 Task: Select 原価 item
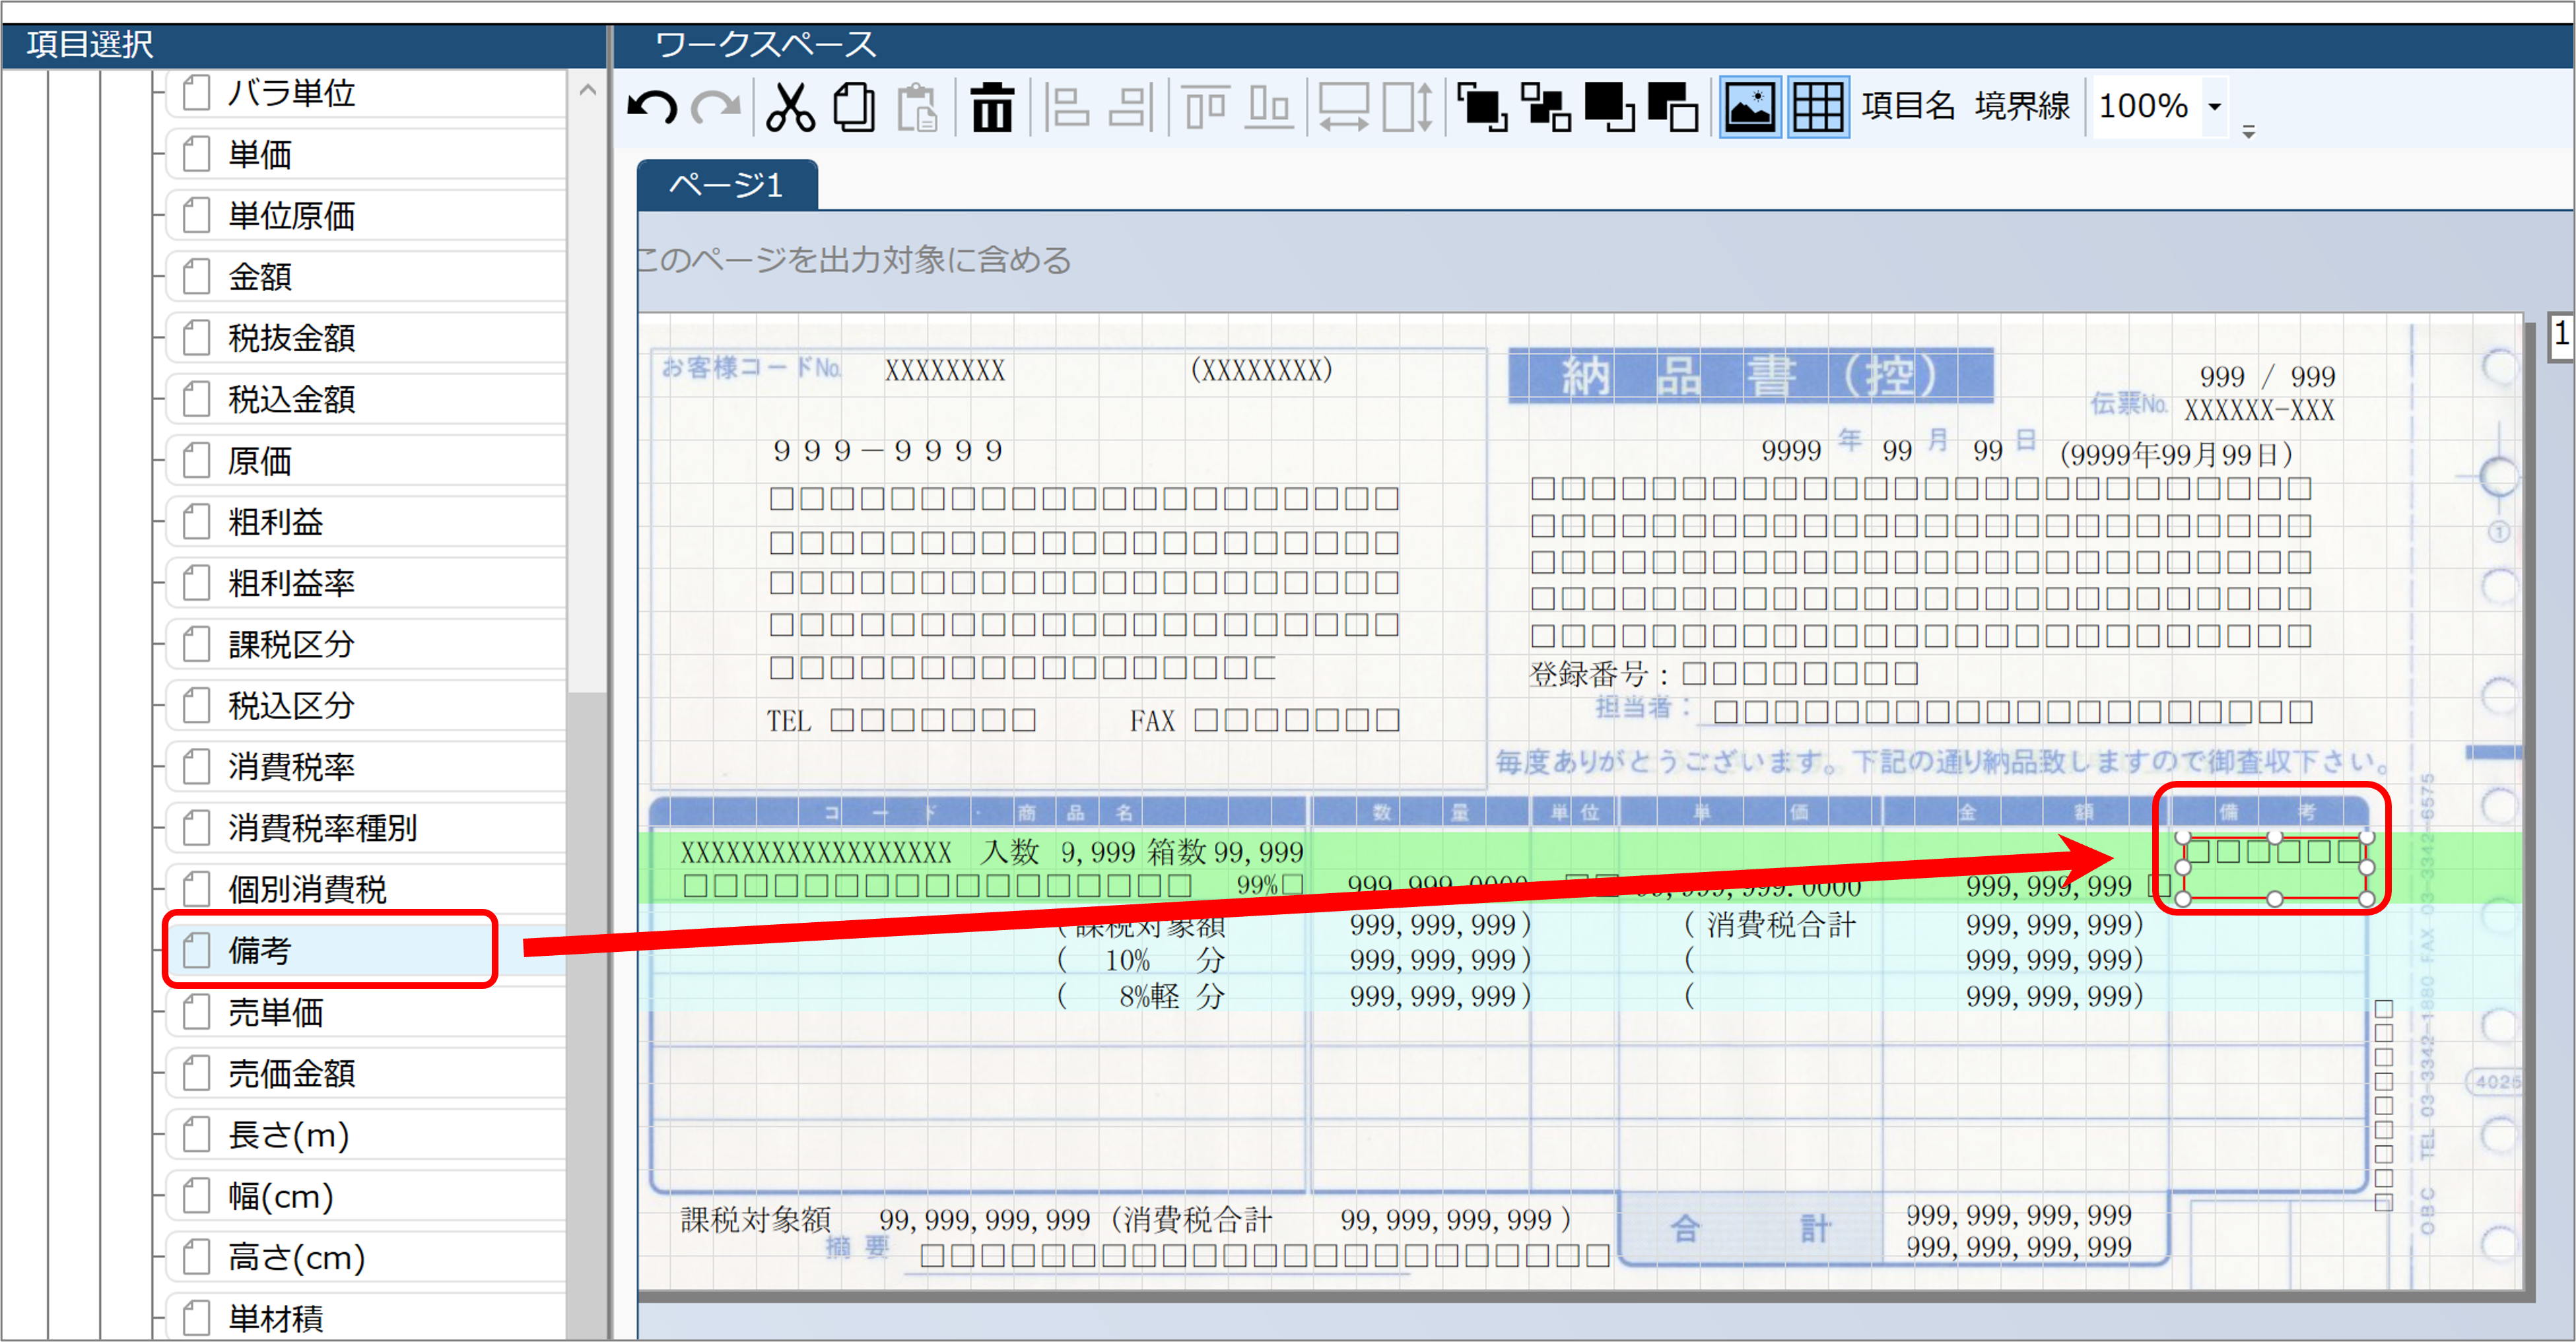[x=366, y=460]
